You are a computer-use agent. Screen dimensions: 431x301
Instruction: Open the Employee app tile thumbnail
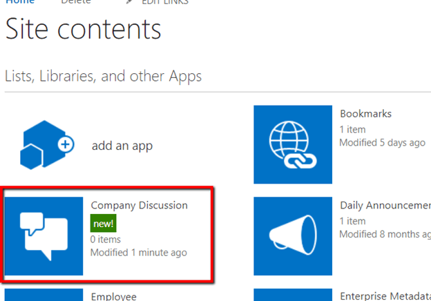[x=44, y=295]
